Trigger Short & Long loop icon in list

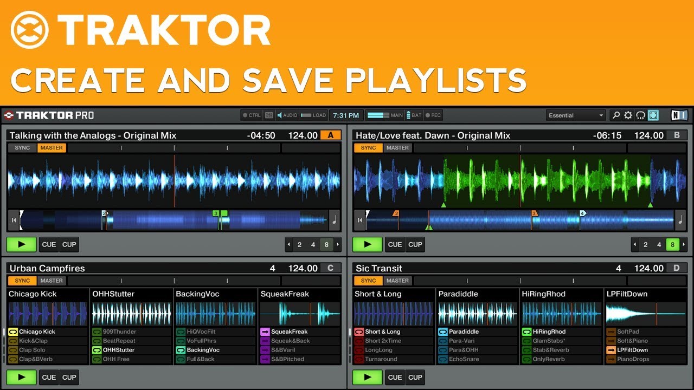point(359,331)
